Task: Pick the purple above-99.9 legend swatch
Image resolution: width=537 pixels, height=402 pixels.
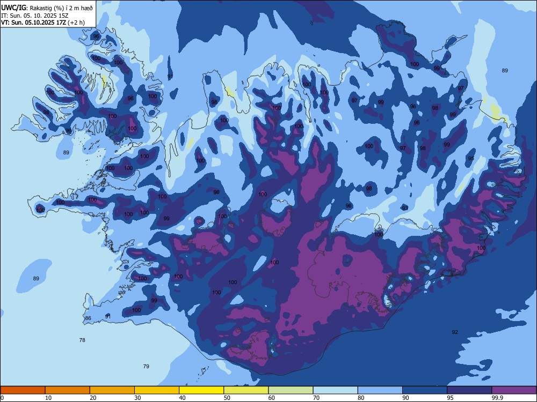Action: click(514, 390)
